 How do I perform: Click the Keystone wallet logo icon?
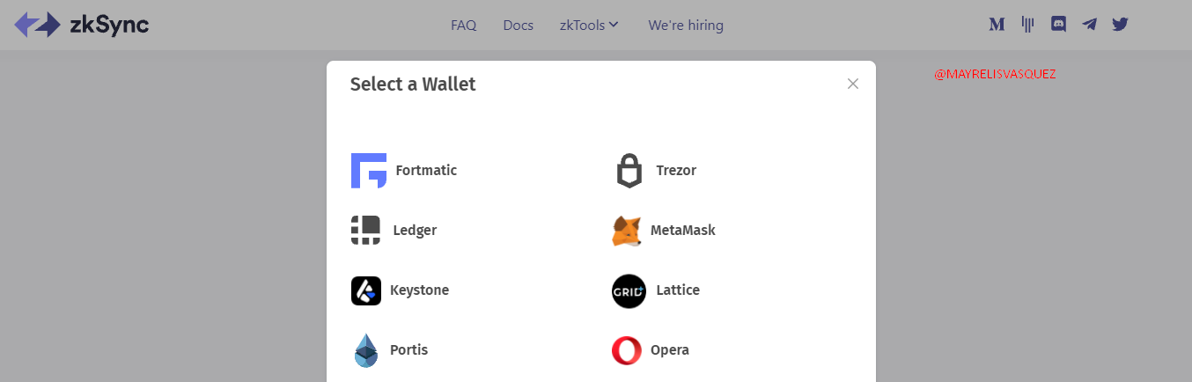click(366, 290)
